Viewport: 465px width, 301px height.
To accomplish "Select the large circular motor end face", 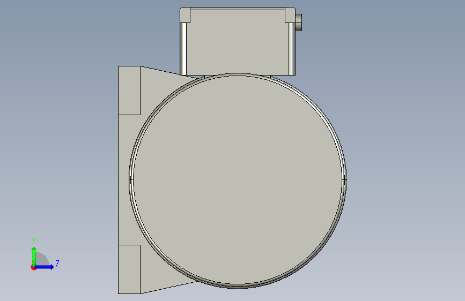I will [238, 180].
